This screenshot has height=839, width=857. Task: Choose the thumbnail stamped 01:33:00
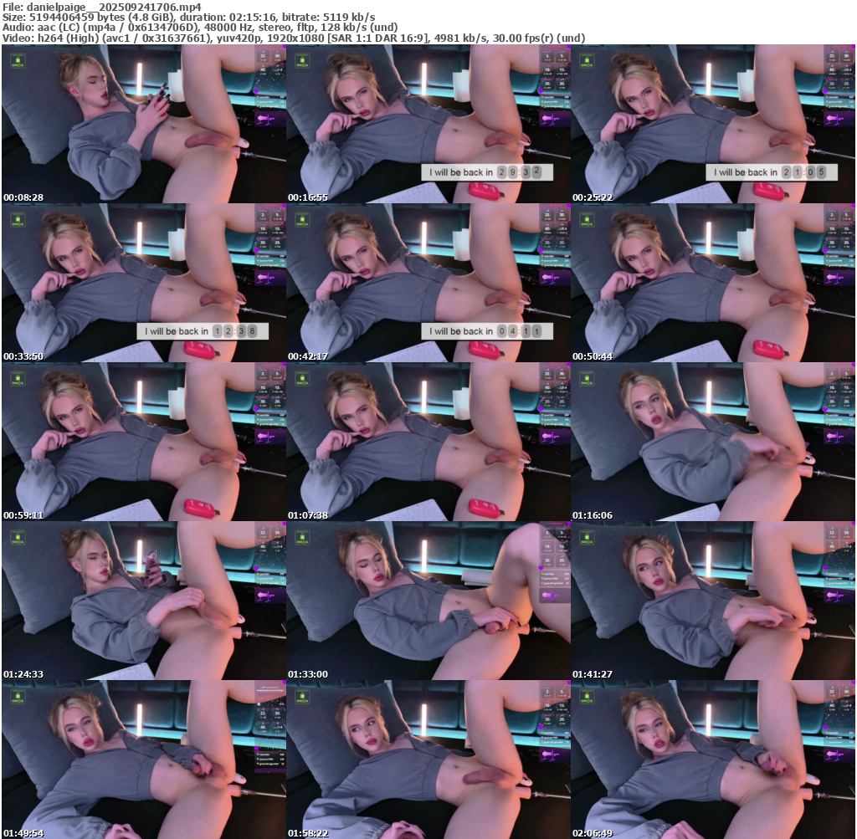pyautogui.click(x=428, y=601)
